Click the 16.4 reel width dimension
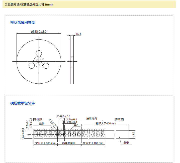 [x=78, y=34]
